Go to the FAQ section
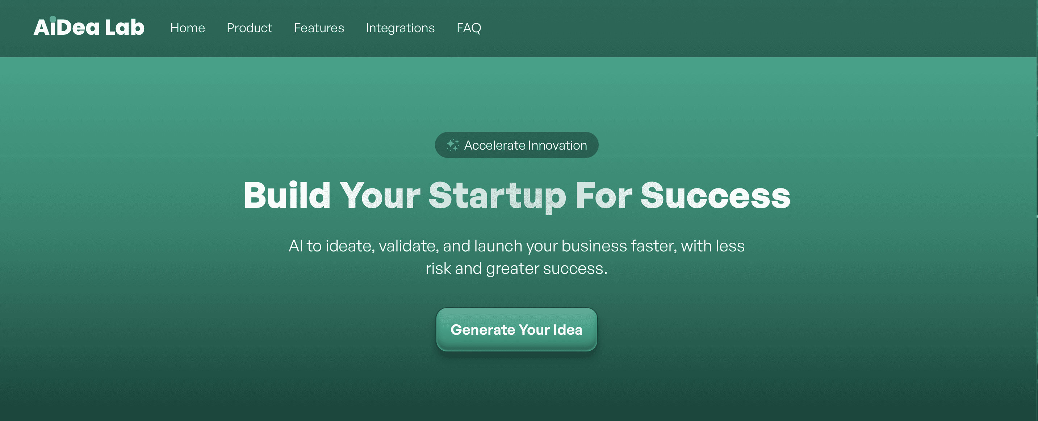Viewport: 1038px width, 421px height. tap(469, 28)
